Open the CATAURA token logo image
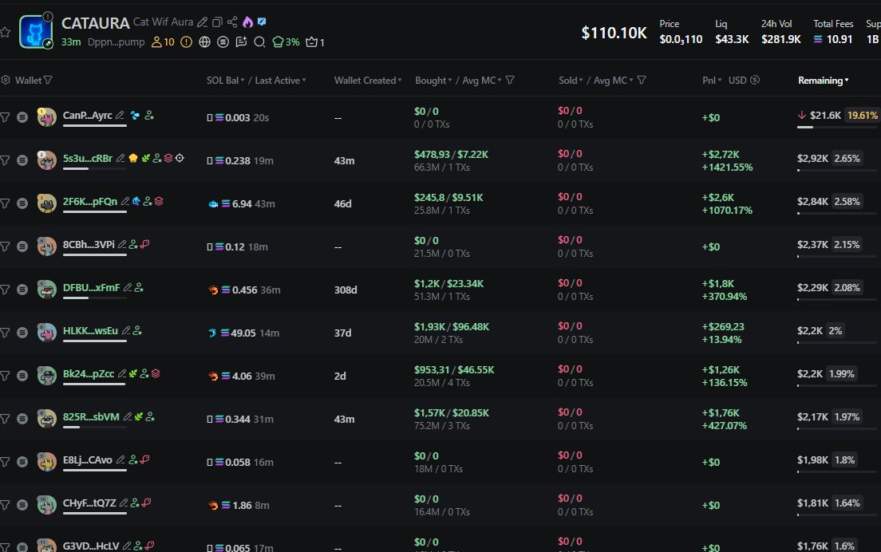 [35, 31]
